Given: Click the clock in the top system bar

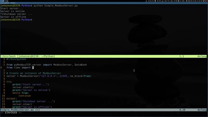Looking at the screenshot, I should 199,1.
